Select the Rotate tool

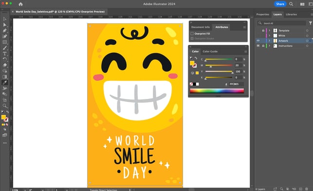coord(4,59)
